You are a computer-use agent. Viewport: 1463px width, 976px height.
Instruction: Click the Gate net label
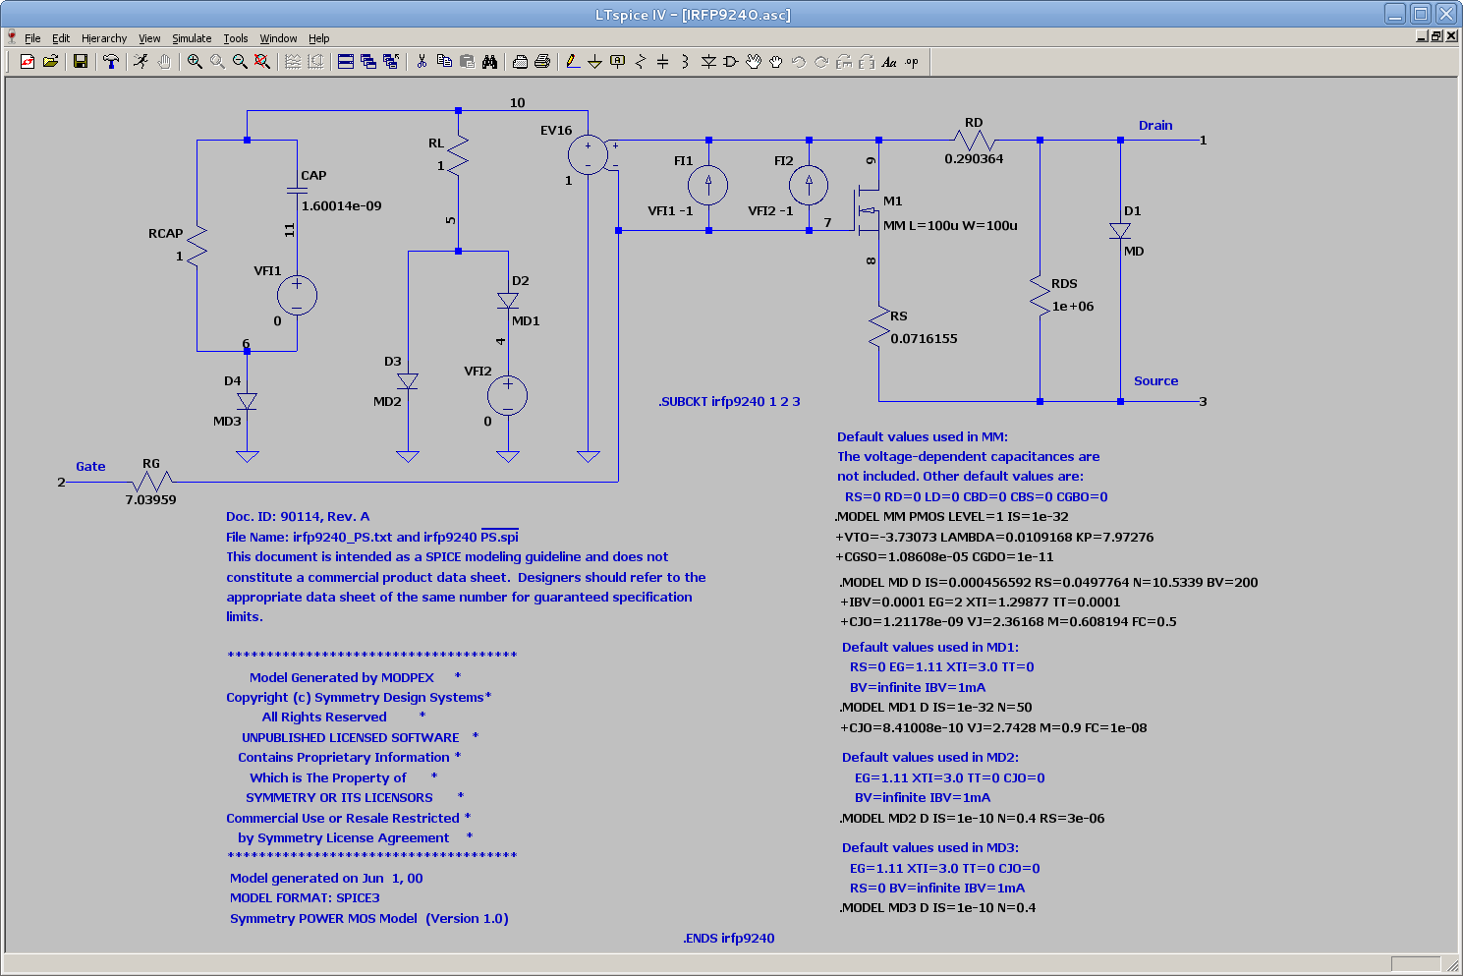(x=90, y=466)
